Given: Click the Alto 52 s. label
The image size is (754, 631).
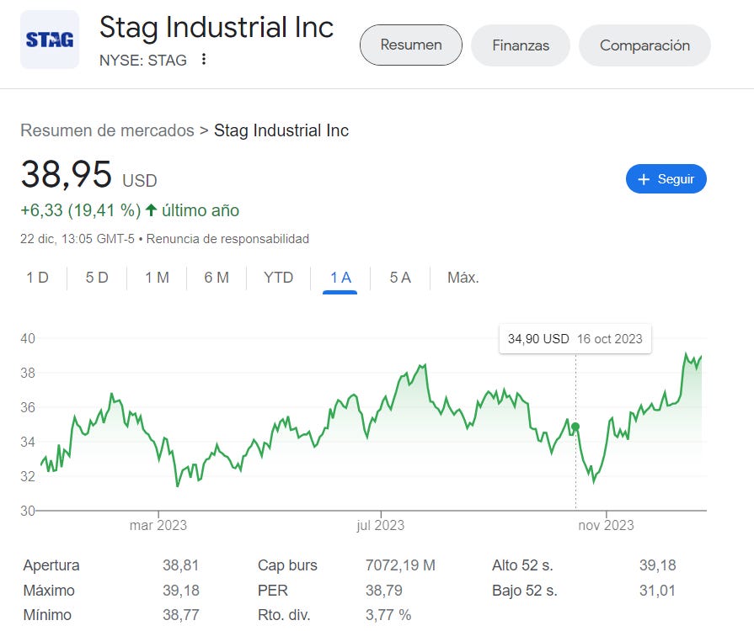Looking at the screenshot, I should (522, 565).
